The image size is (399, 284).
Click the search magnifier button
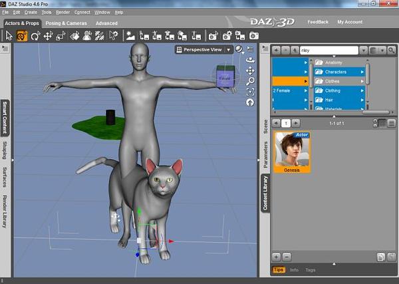[x=392, y=51]
